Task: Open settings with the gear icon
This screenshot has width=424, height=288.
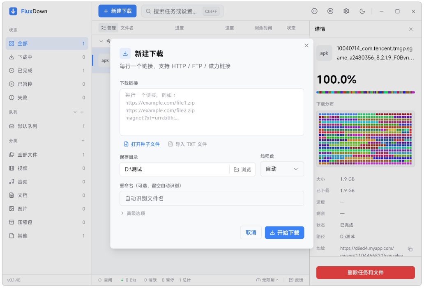Action: [x=346, y=11]
